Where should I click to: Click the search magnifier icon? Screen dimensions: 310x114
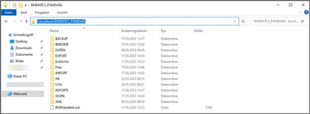(x=302, y=22)
